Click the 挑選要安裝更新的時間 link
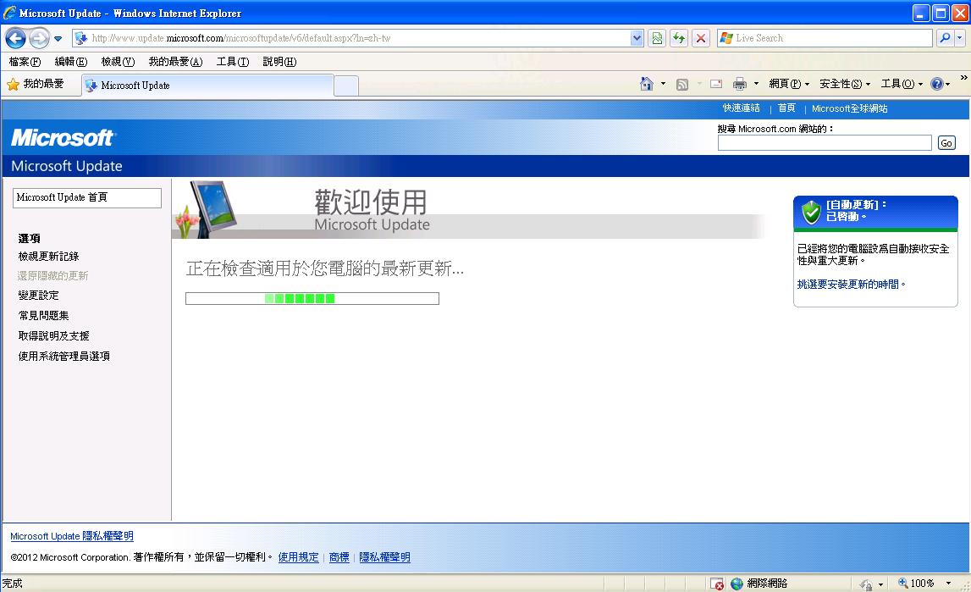971x592 pixels. pos(851,285)
